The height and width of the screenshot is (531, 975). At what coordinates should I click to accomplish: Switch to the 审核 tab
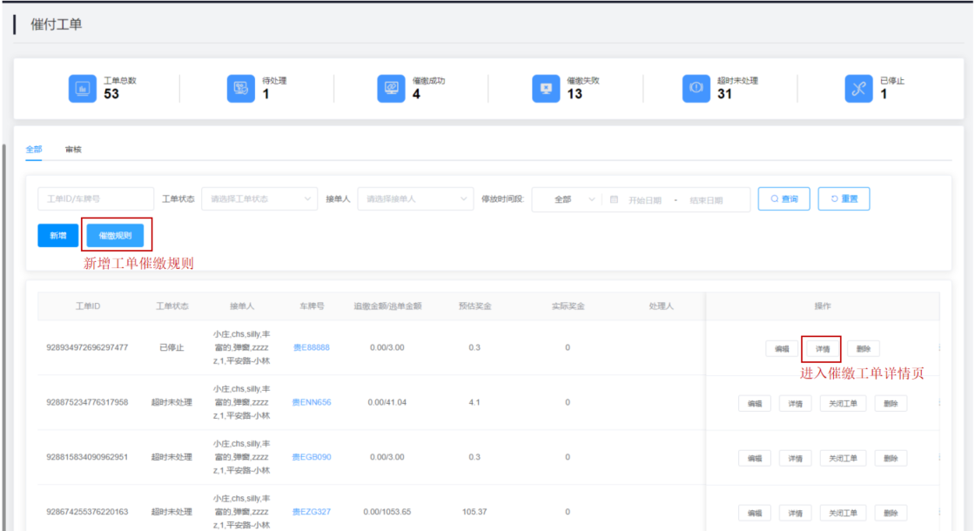[x=74, y=150]
